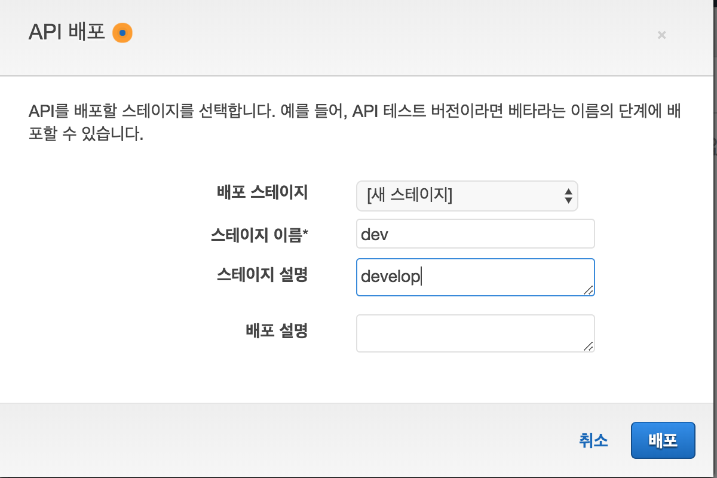717x478 pixels.
Task: Grab the resize handle of 스테이지 설명 textarea
Action: coord(589,290)
